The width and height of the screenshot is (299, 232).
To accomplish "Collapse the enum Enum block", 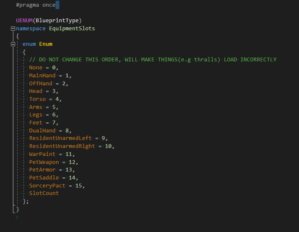I will point(13,44).
